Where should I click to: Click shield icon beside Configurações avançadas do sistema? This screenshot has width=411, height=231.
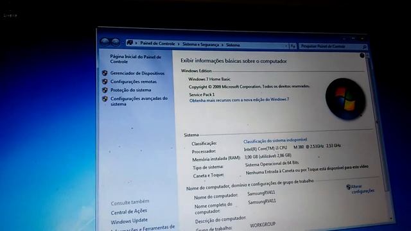coord(105,99)
